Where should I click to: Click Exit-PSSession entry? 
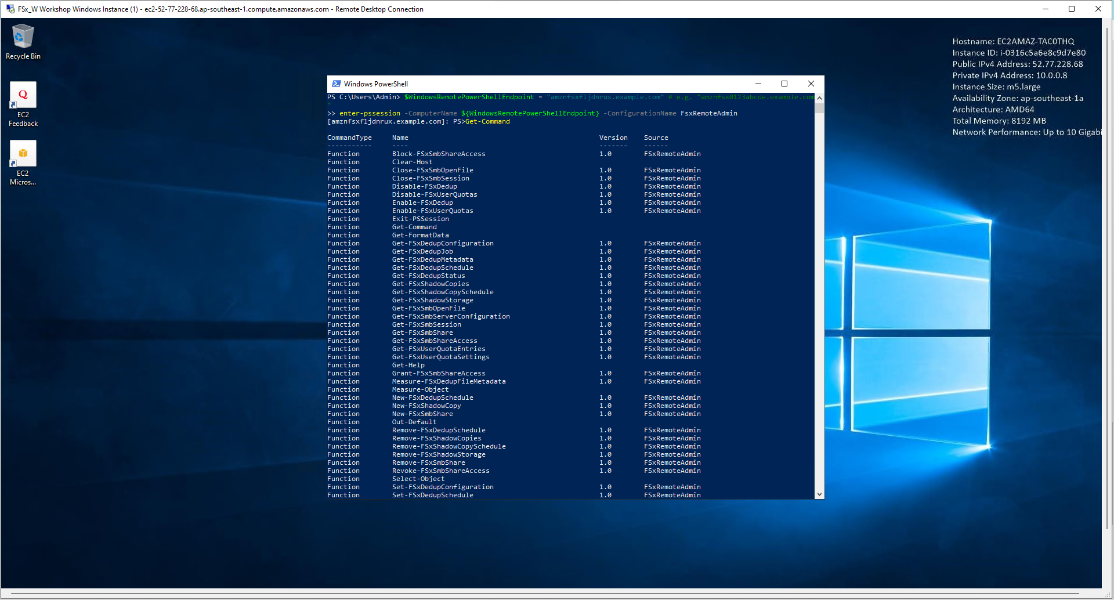[x=421, y=219]
